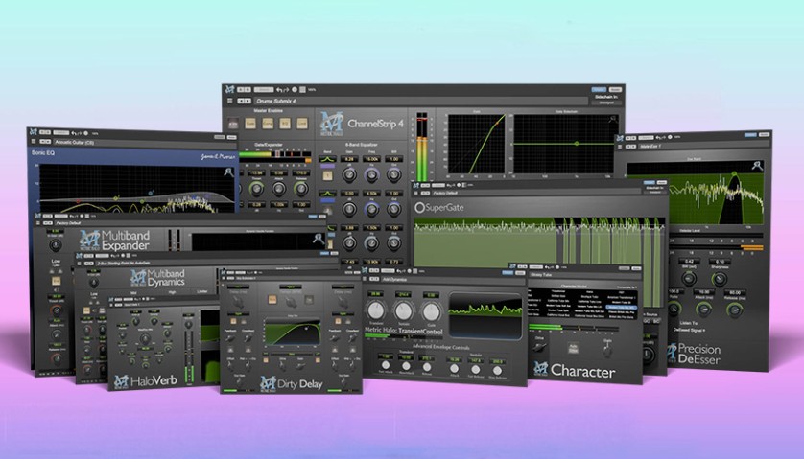The image size is (804, 459).
Task: Click Transient knob in TransientControl
Action: pos(376,311)
